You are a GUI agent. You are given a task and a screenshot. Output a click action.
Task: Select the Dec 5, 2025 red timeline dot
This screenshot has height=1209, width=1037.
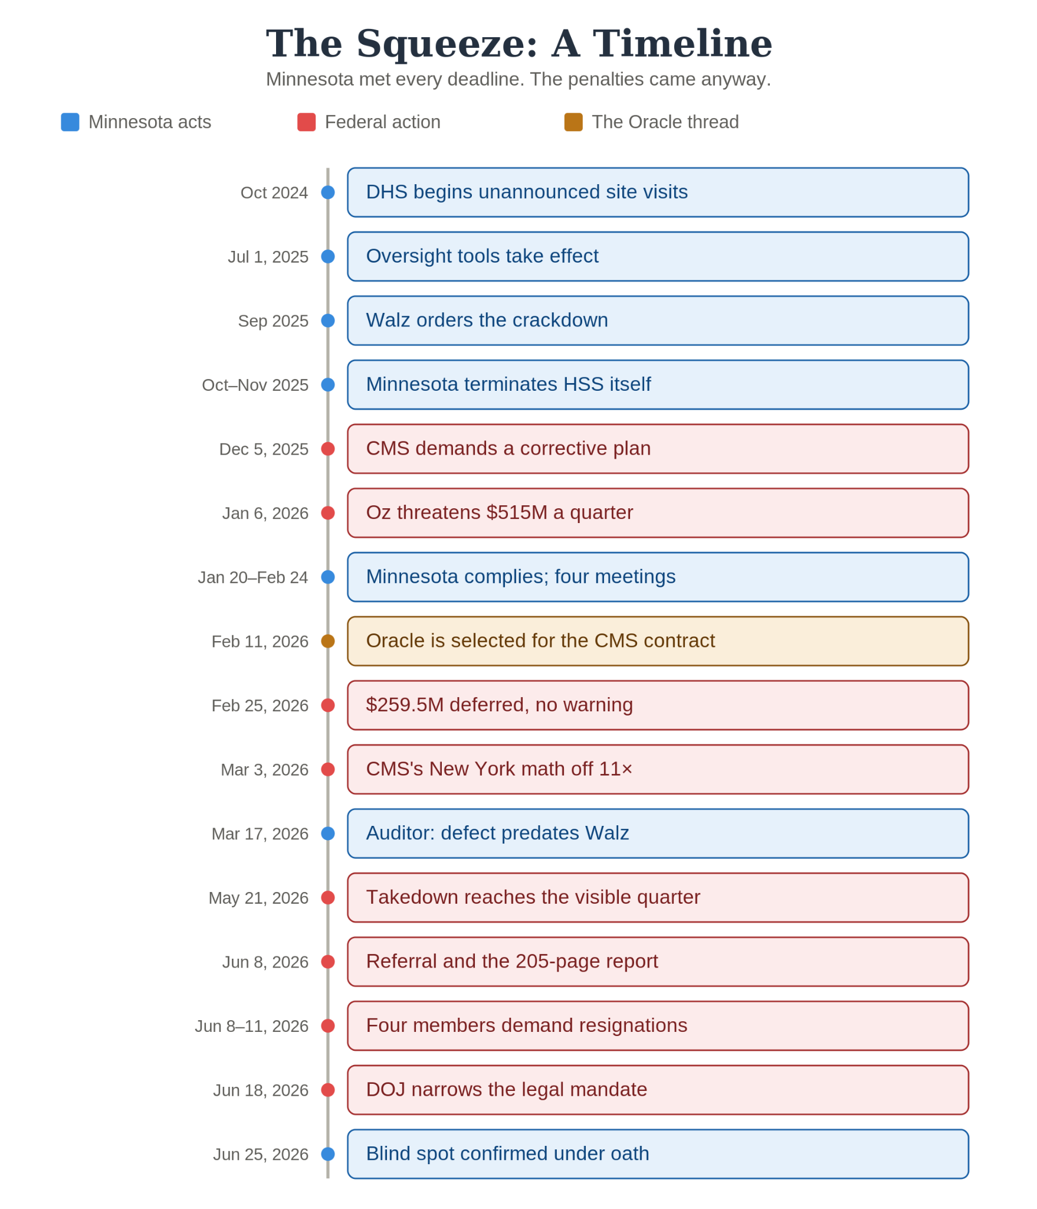point(328,449)
